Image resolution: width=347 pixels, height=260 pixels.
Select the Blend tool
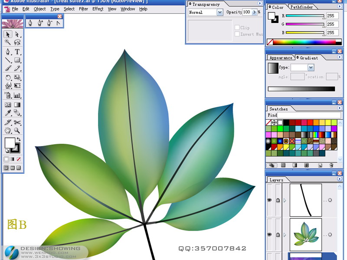click(x=17, y=113)
